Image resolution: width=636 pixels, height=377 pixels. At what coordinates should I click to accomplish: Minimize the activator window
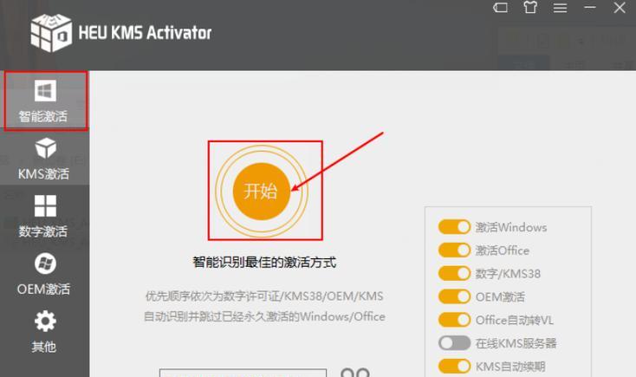click(590, 7)
